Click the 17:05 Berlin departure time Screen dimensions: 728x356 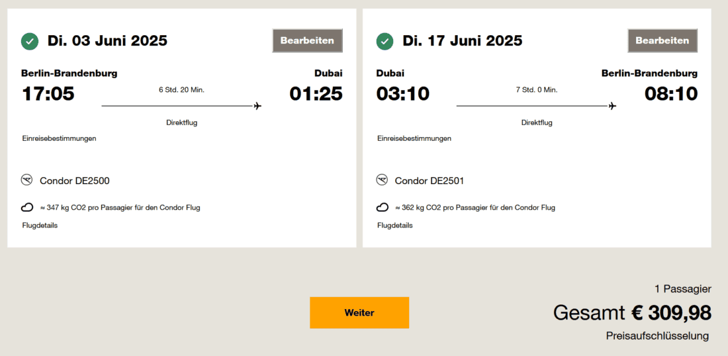(x=48, y=94)
